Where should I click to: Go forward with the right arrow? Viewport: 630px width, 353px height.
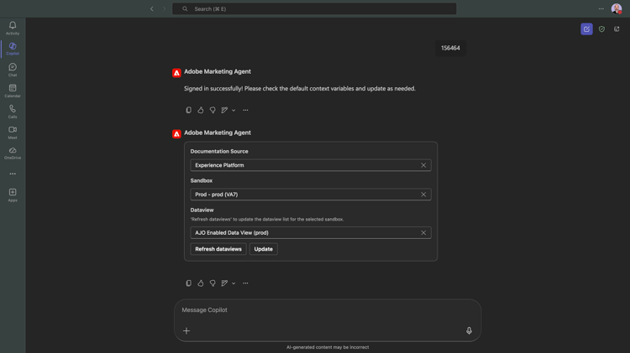tap(164, 9)
